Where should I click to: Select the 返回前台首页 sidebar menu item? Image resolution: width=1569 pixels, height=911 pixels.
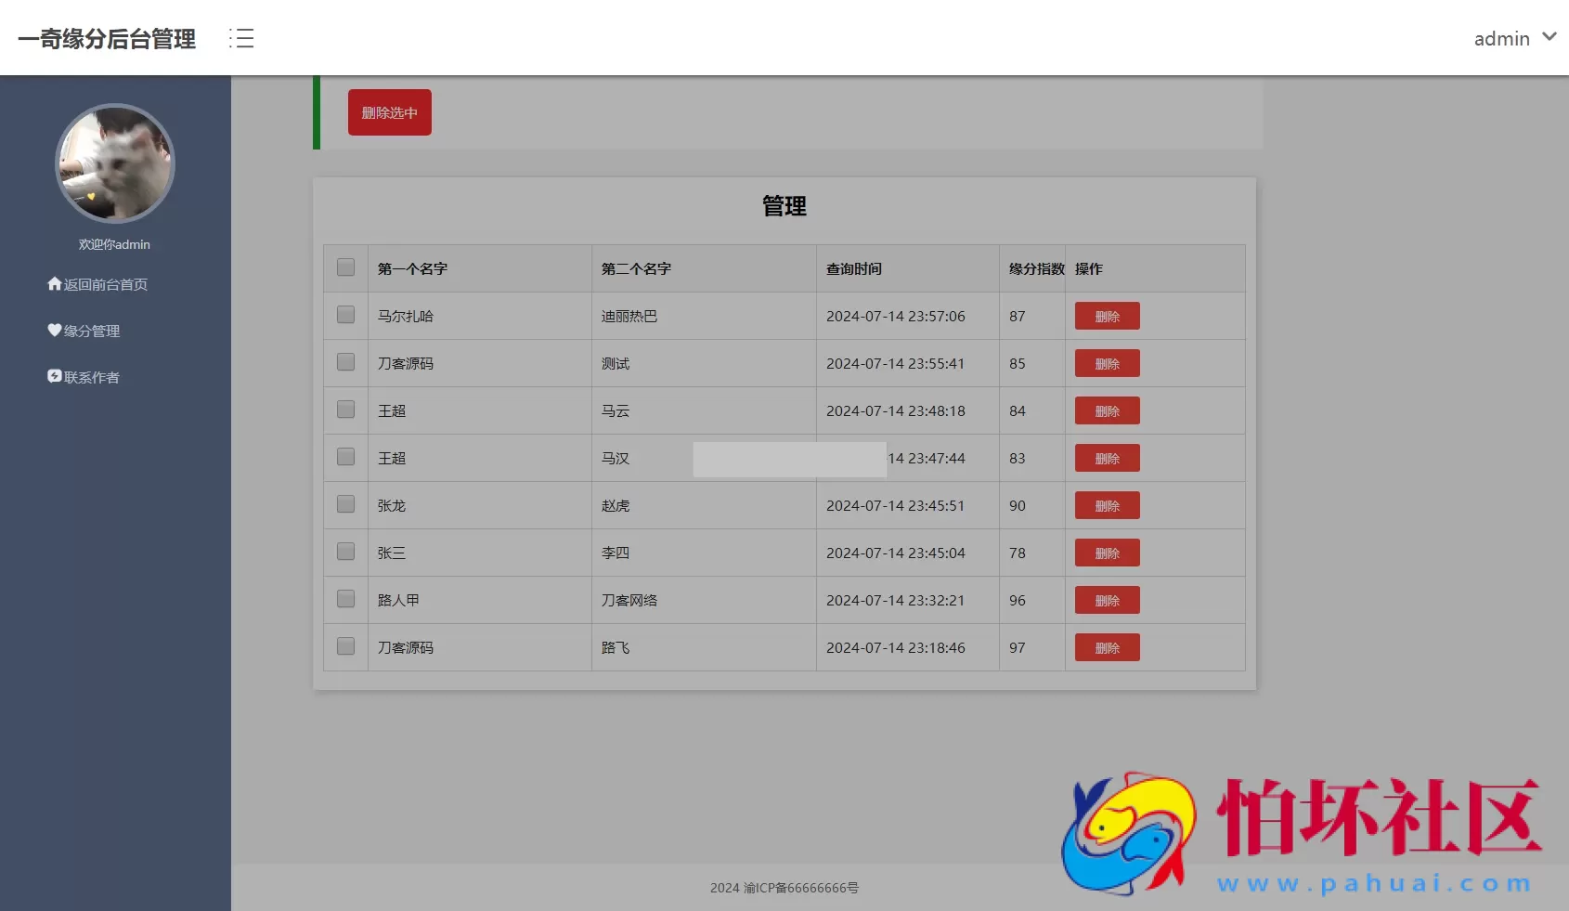click(x=104, y=284)
